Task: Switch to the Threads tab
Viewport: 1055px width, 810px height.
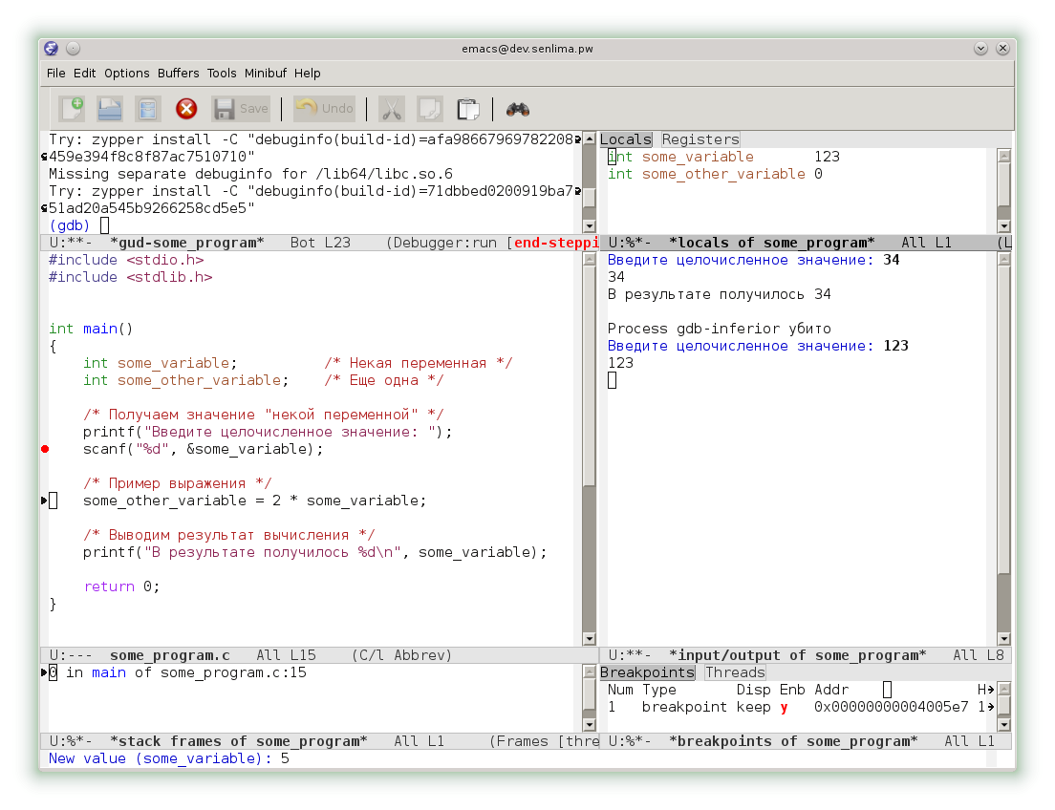Action: [735, 672]
